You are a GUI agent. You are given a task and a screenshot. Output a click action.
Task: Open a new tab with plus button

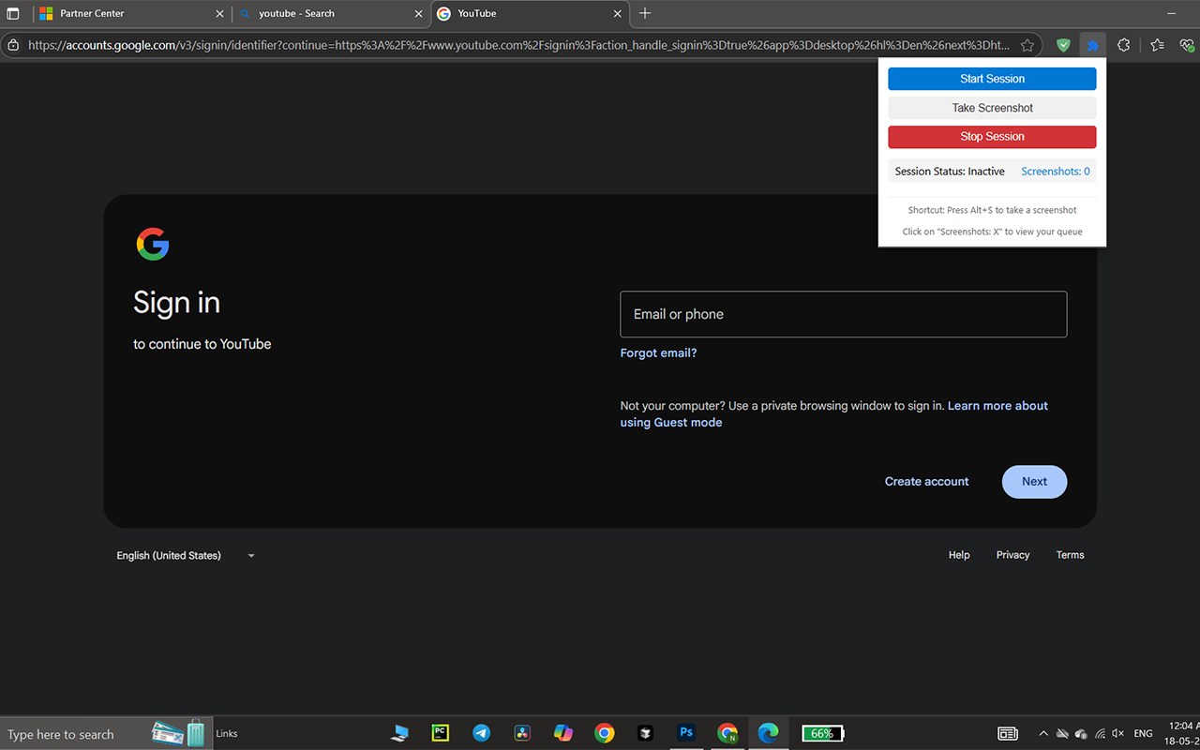[645, 13]
